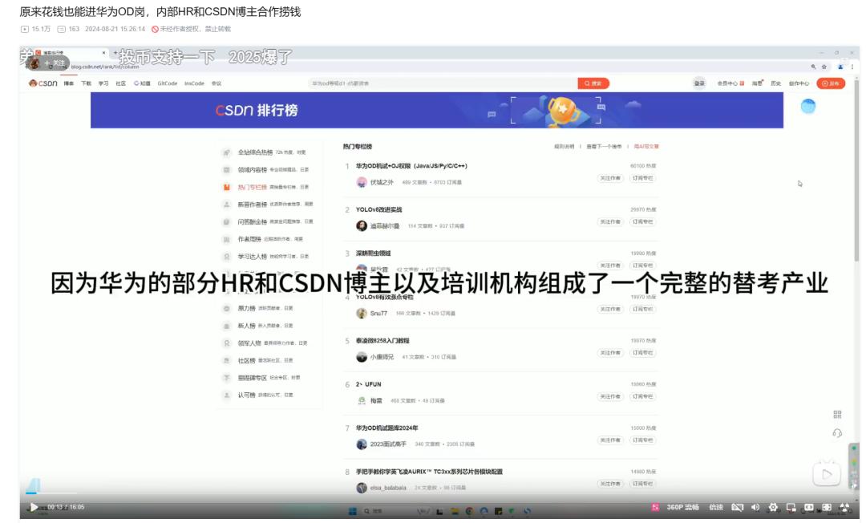This screenshot has height=523, width=866.
Task: Open the 倍速 playback speed menu
Action: [716, 507]
